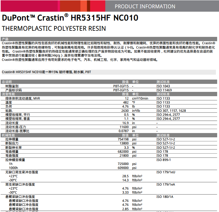The height and width of the screenshot is (212, 219).
Task: Click the 简支梁缺口冲击强度 label
Action: 20,184
